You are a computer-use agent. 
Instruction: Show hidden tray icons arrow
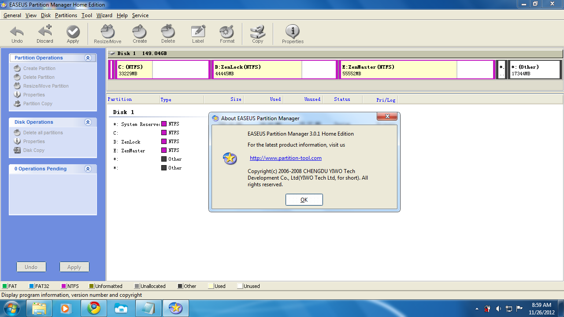click(x=477, y=309)
